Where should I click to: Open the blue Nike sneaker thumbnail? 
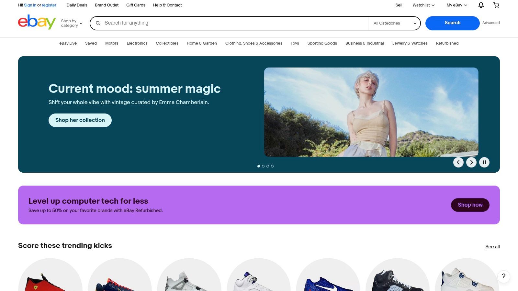328,275
